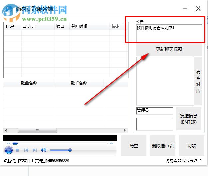Click the volume slider handle
This screenshot has width=208, height=176.
70,150
